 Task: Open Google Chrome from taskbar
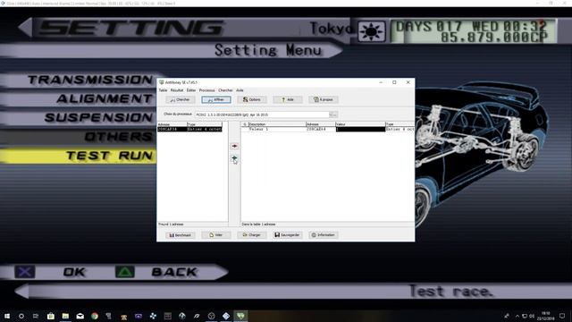click(95, 316)
